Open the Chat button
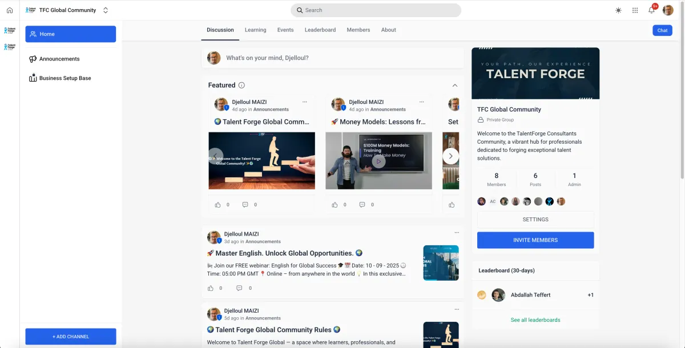 [x=662, y=30]
